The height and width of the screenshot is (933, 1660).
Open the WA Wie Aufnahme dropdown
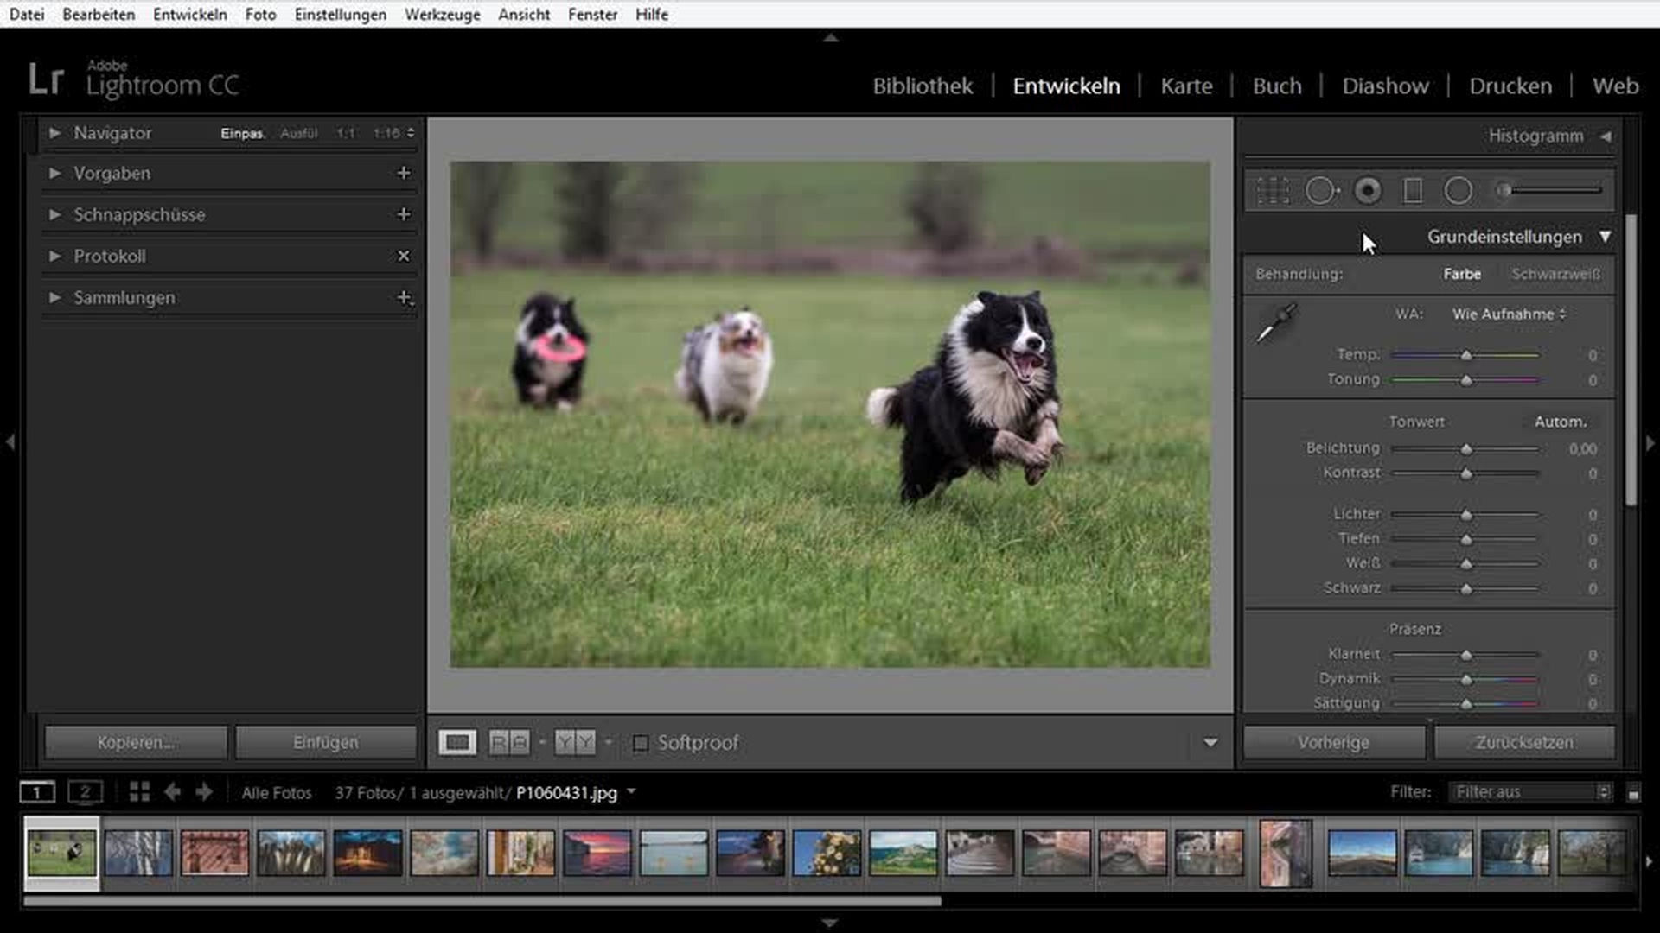[x=1509, y=314]
